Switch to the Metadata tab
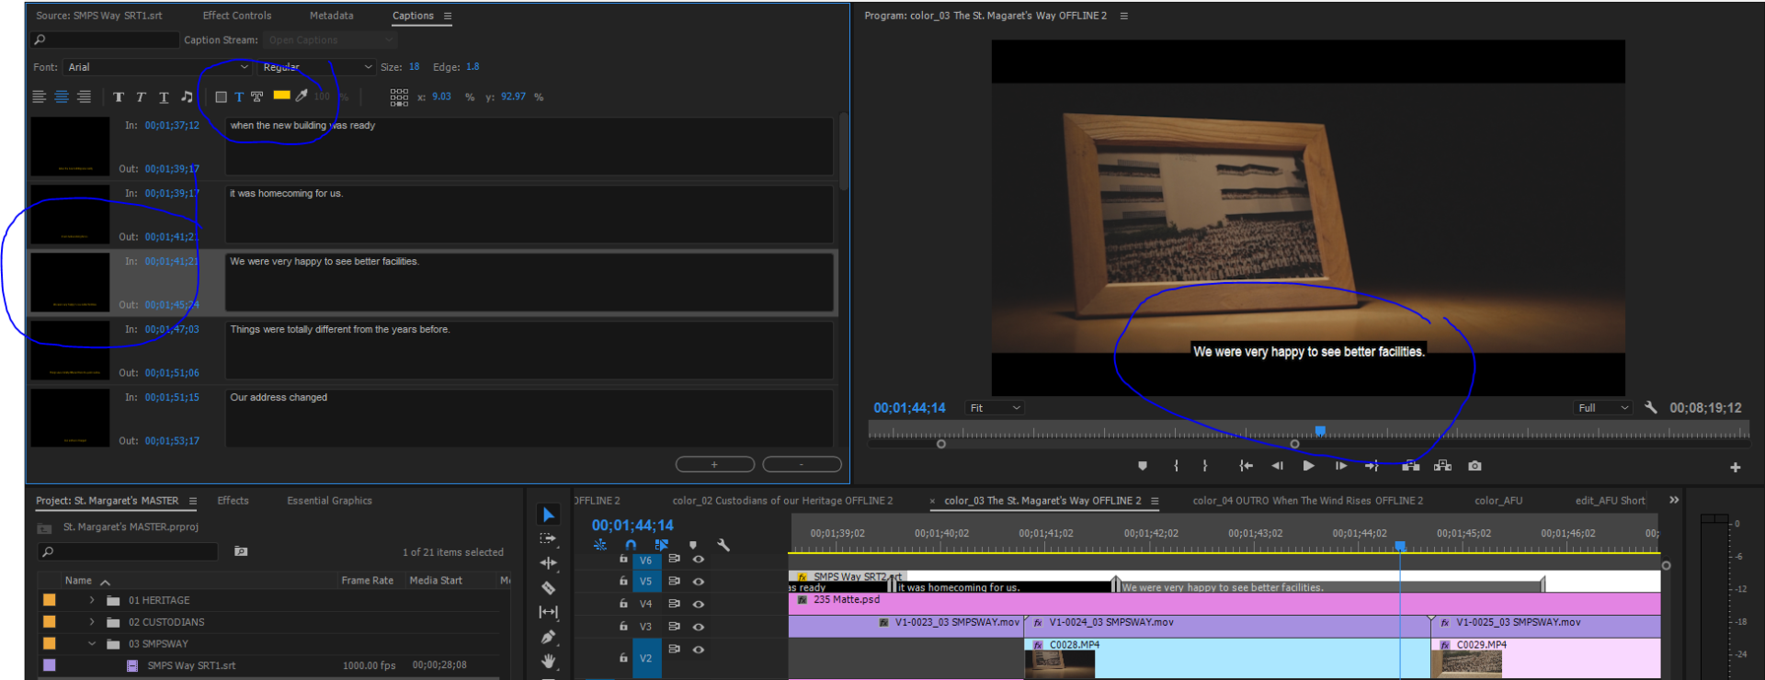Viewport: 1765px width, 680px height. (331, 16)
